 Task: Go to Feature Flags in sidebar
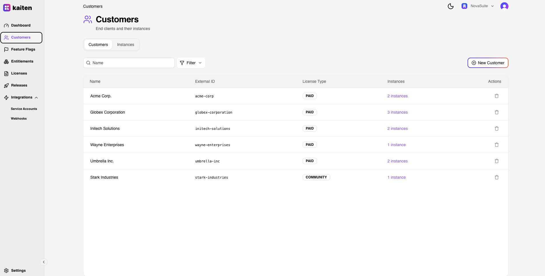click(23, 49)
